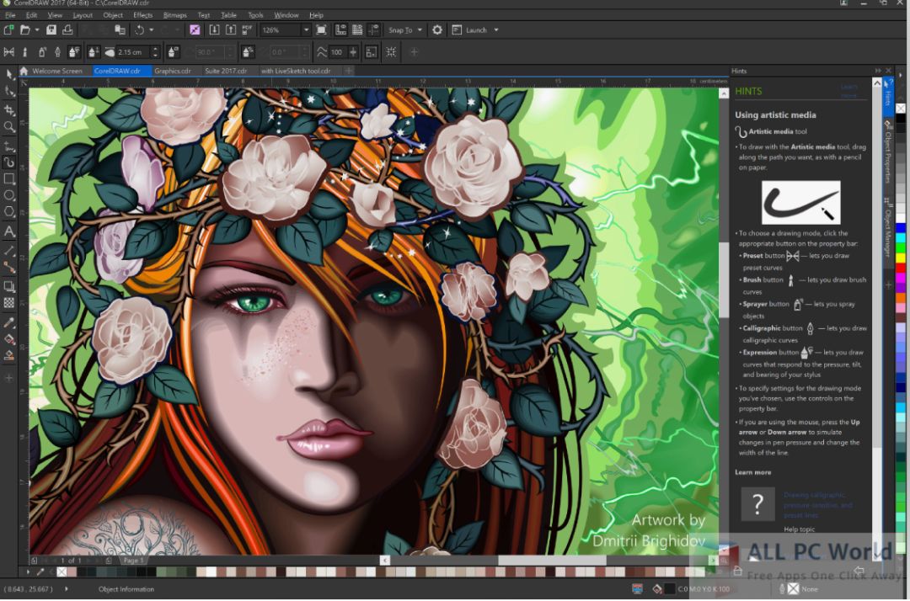Select the Crop tool
Viewport: 910px width, 601px height.
9,109
